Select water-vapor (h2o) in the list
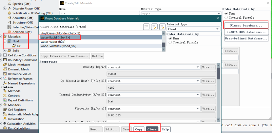272x133 pixels. pyautogui.click(x=101, y=42)
